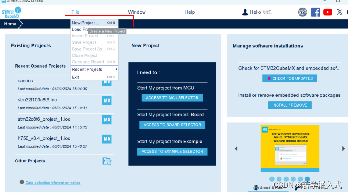Screen dimensions: 348x193
Task: Select third banner carousel dot
Action: tap(286, 179)
